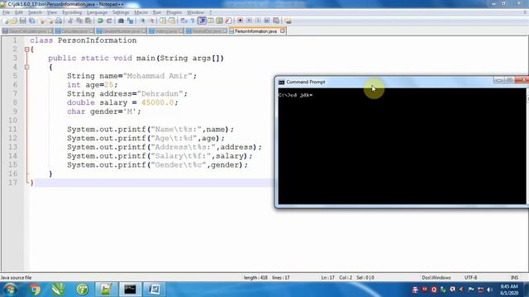Click Dos\Windows line ending status entry
This screenshot has height=297, width=529.
pyautogui.click(x=436, y=277)
